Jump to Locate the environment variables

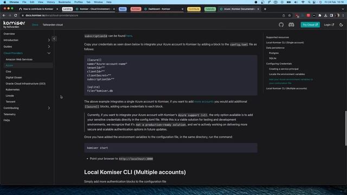pos(287,74)
